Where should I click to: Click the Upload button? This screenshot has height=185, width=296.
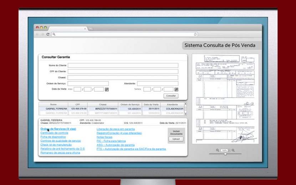[176, 139]
